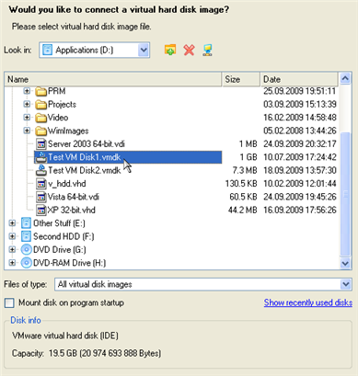358x376 pixels.
Task: Expand the DVD Drive (G:) node
Action: click(x=12, y=249)
